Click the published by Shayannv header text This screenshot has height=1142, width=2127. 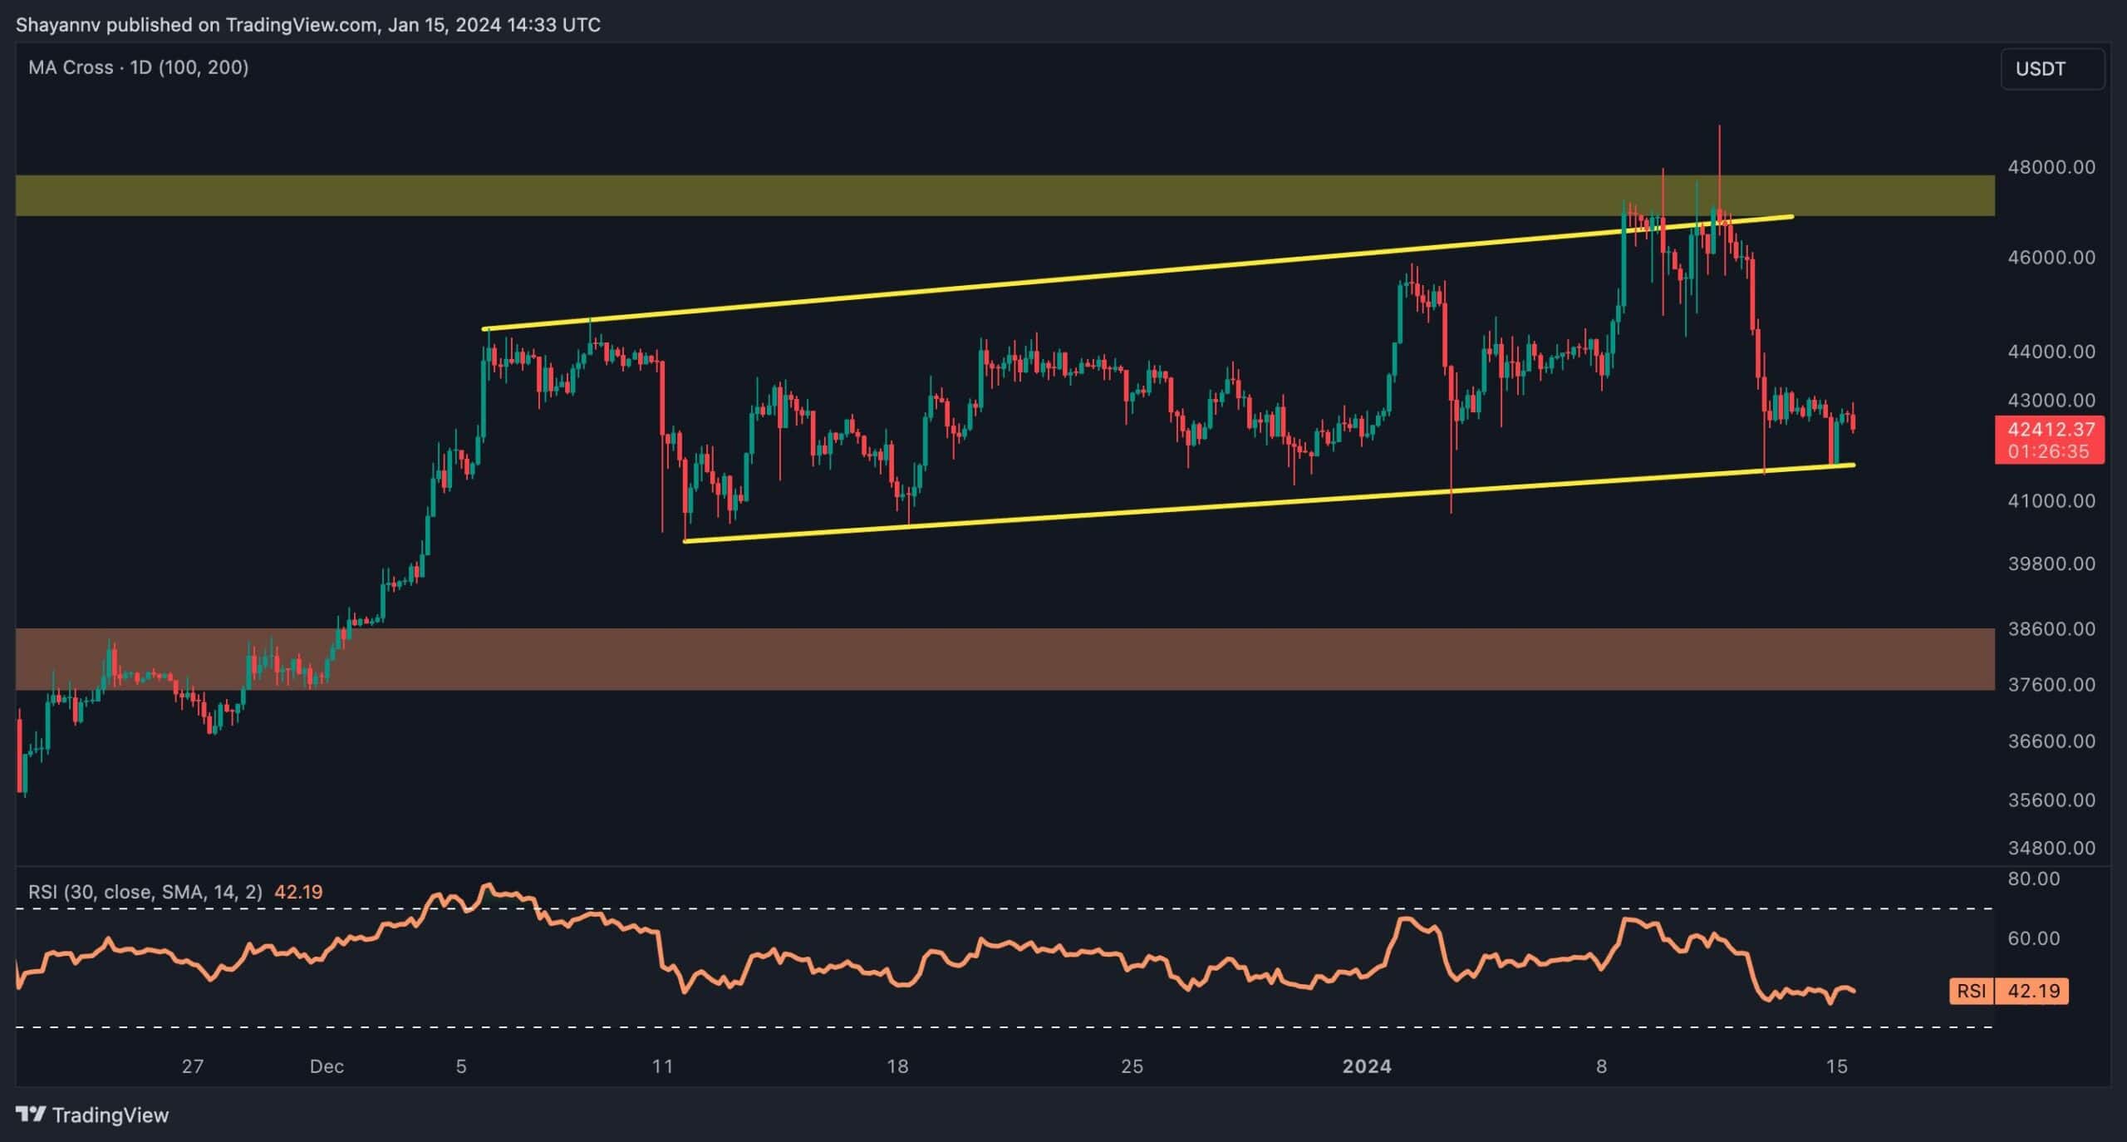tap(308, 25)
